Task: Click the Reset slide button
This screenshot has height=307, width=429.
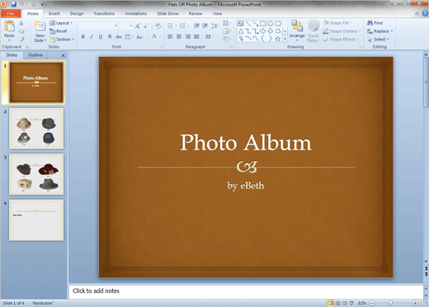Action: tap(59, 31)
